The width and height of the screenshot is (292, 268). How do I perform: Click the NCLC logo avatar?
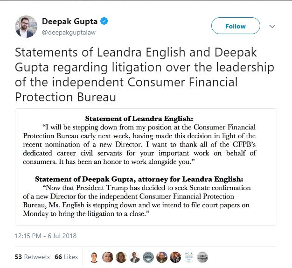point(189,257)
